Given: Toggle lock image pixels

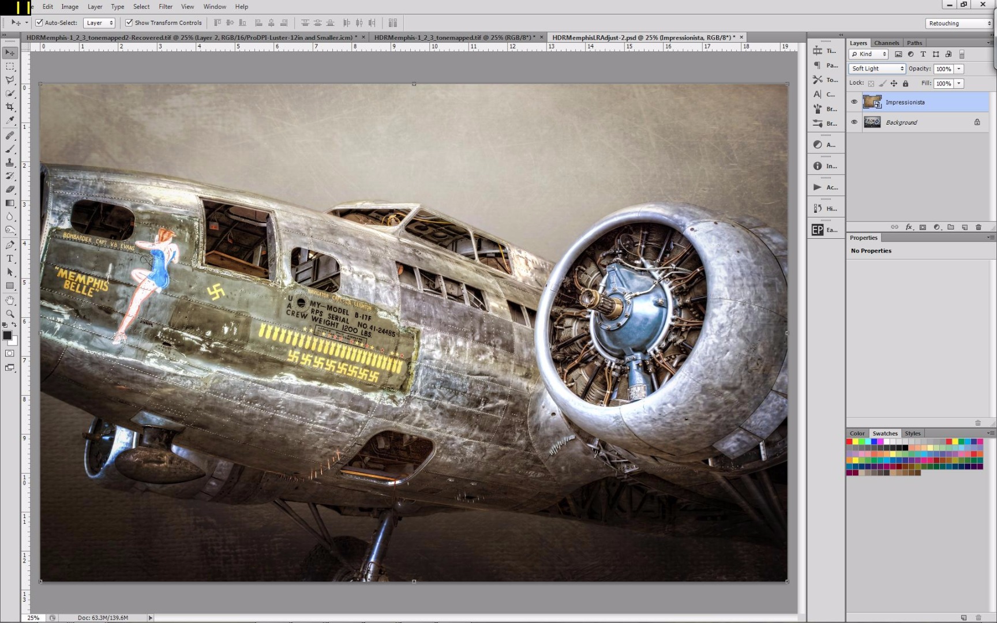Looking at the screenshot, I should [x=883, y=84].
